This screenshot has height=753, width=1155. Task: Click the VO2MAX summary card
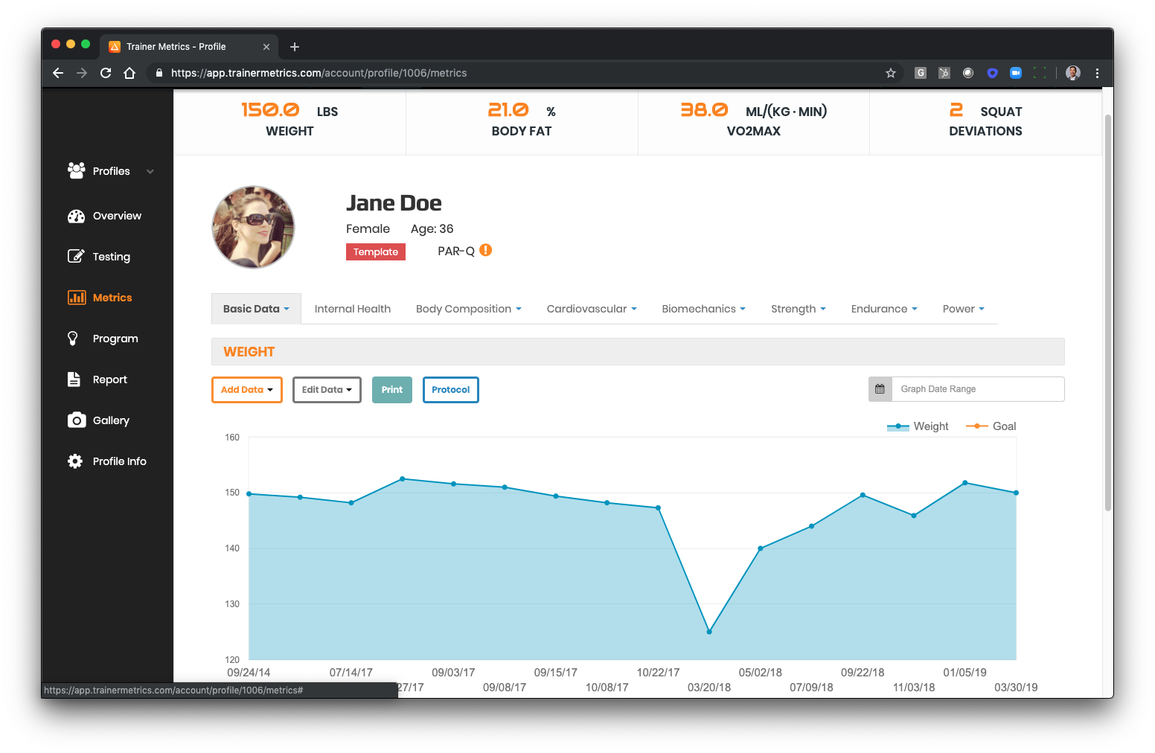(754, 122)
